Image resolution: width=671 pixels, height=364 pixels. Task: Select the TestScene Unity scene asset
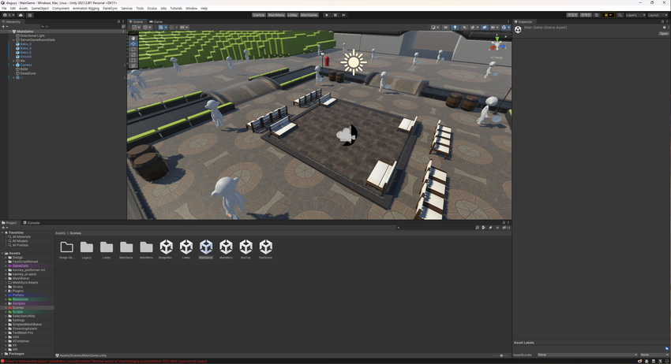[266, 247]
